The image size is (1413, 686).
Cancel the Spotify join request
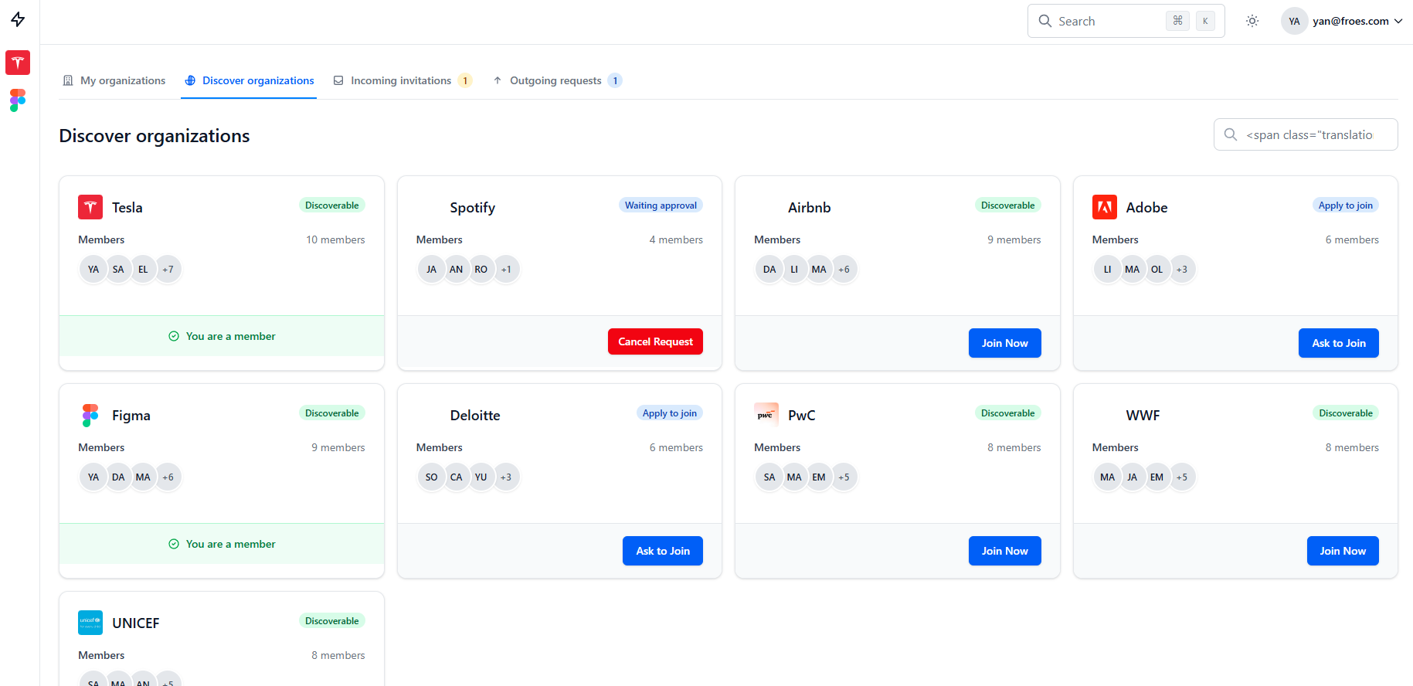[655, 341]
